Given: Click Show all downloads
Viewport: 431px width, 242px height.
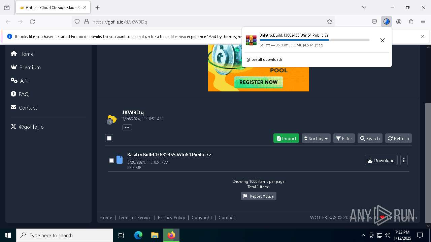Looking at the screenshot, I should pos(265,59).
